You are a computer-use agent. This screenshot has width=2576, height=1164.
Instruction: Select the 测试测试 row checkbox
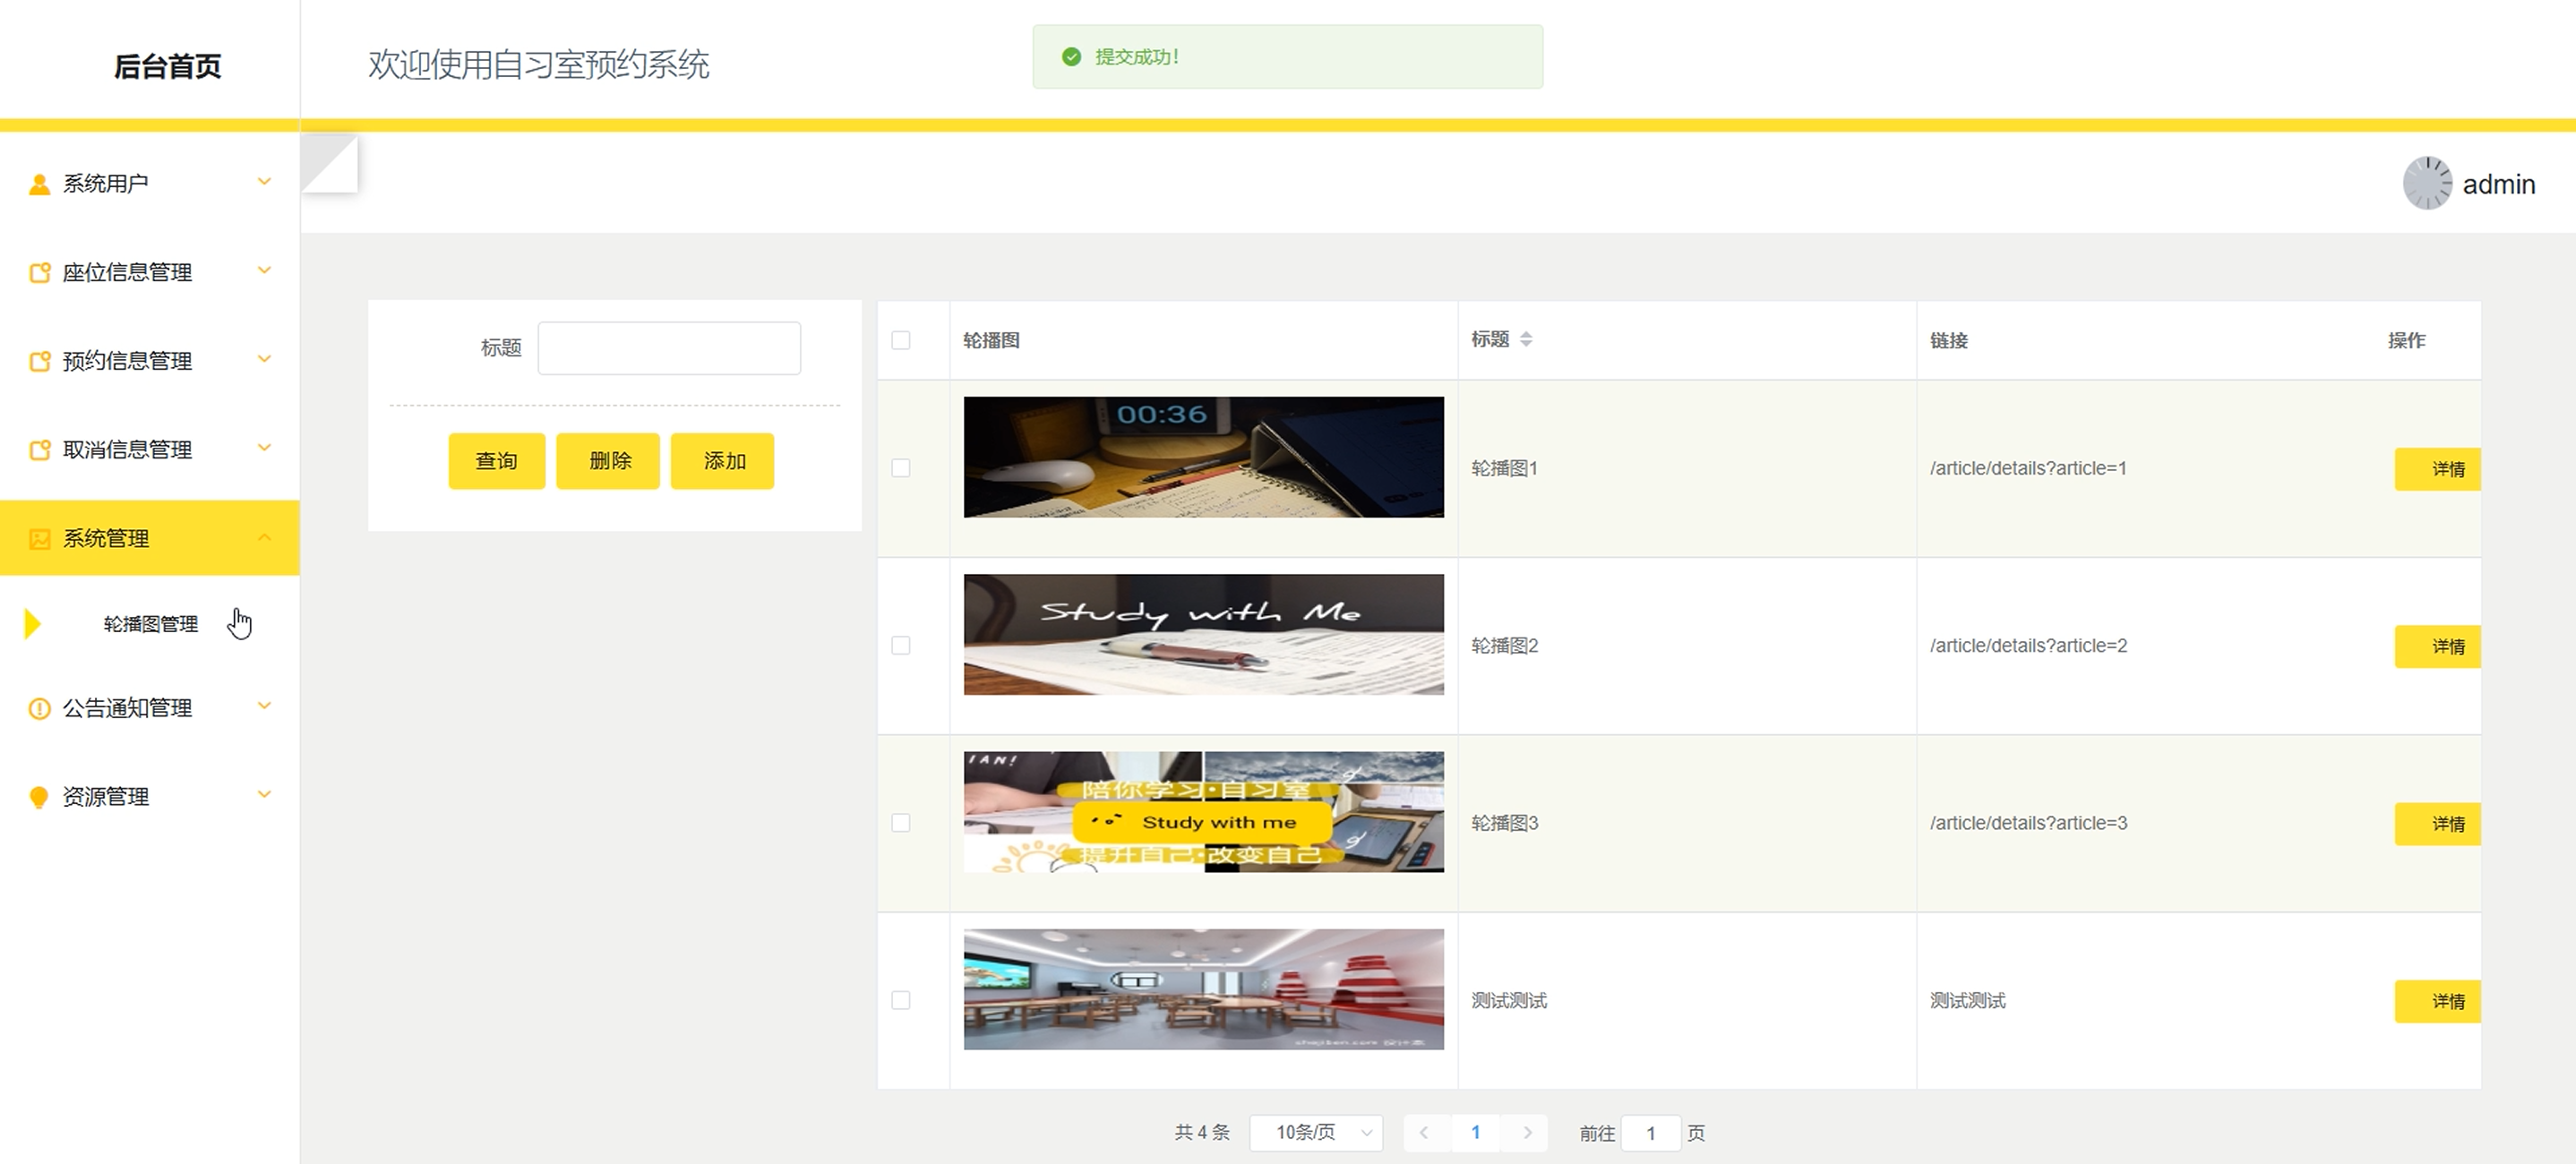(x=901, y=1000)
